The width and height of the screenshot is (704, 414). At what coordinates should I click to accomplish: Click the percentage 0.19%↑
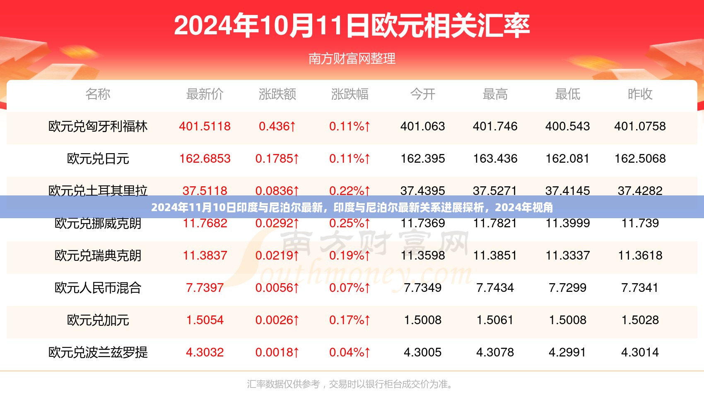[x=350, y=255]
